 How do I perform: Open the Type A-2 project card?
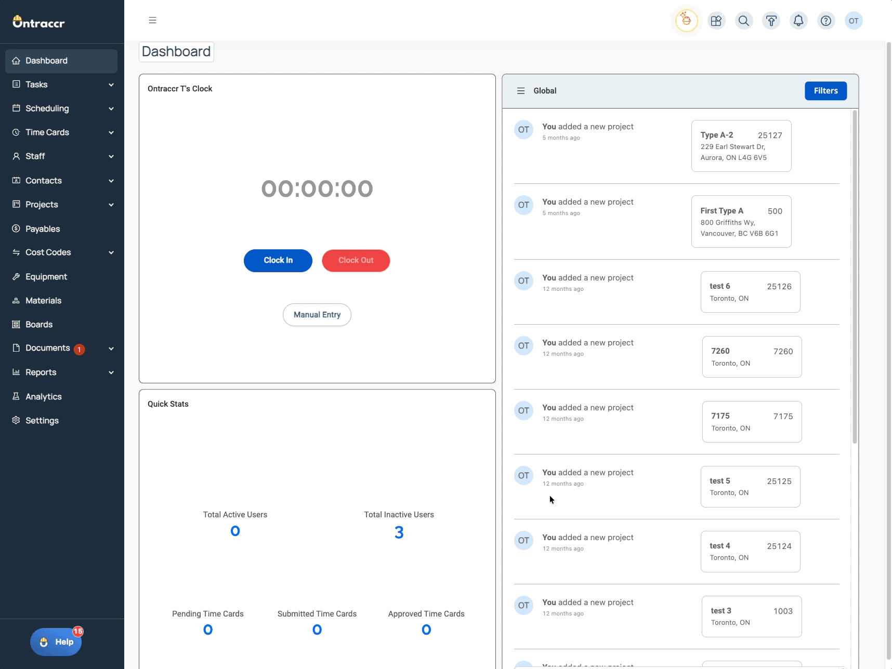[x=741, y=146]
